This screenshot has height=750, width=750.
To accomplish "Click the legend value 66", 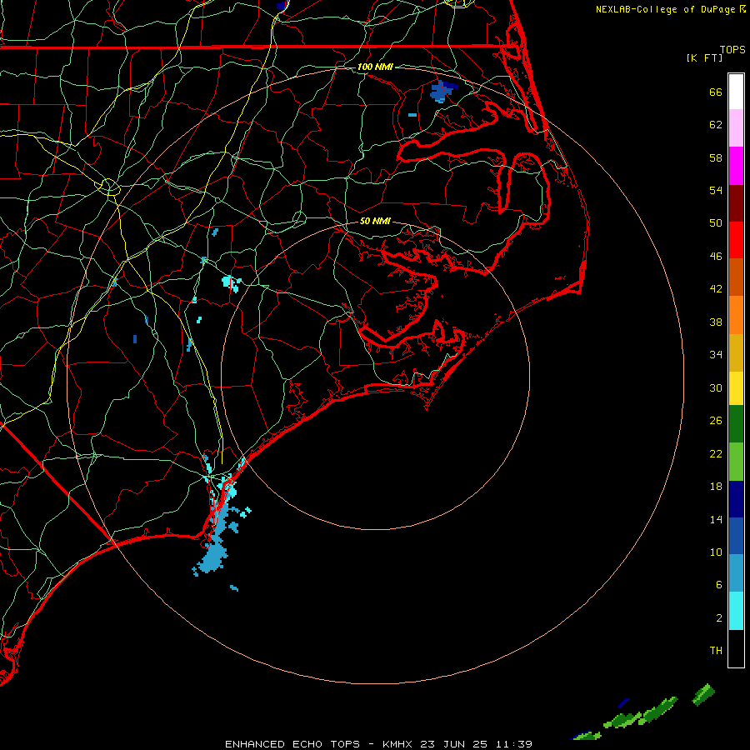I will [x=716, y=92].
